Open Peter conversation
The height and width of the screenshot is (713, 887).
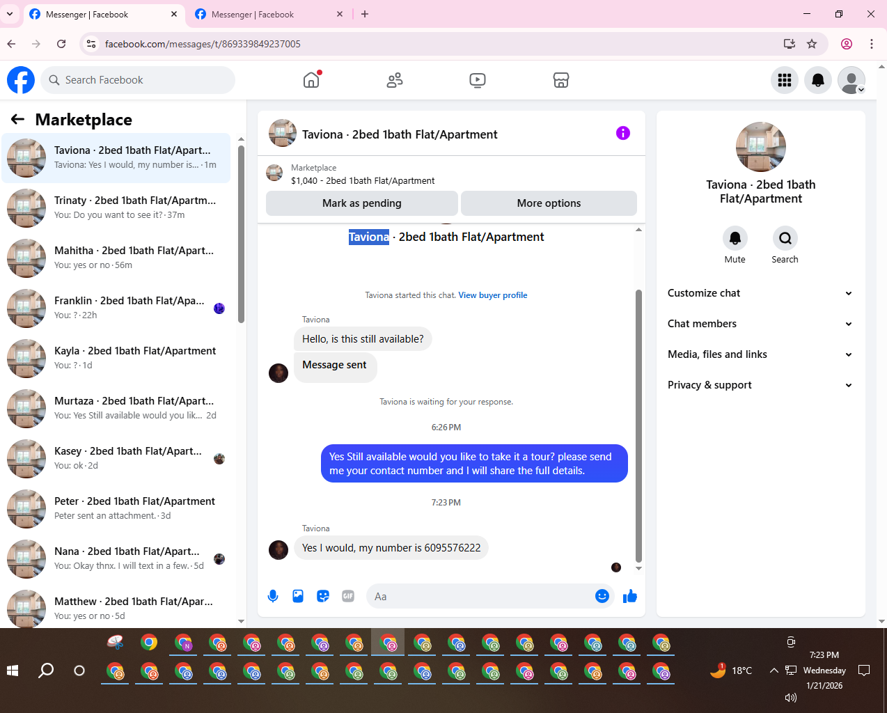(116, 509)
